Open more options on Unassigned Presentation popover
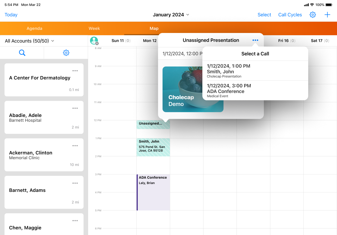 coord(255,40)
